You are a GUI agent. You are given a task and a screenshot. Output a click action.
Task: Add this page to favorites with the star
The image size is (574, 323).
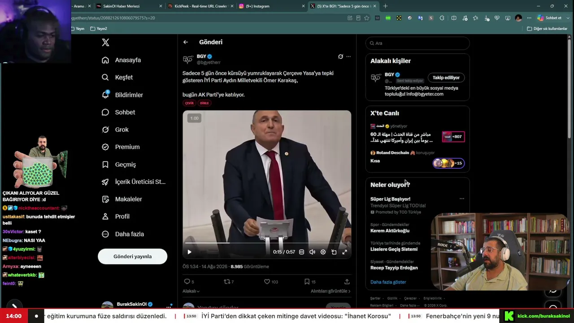tap(367, 18)
